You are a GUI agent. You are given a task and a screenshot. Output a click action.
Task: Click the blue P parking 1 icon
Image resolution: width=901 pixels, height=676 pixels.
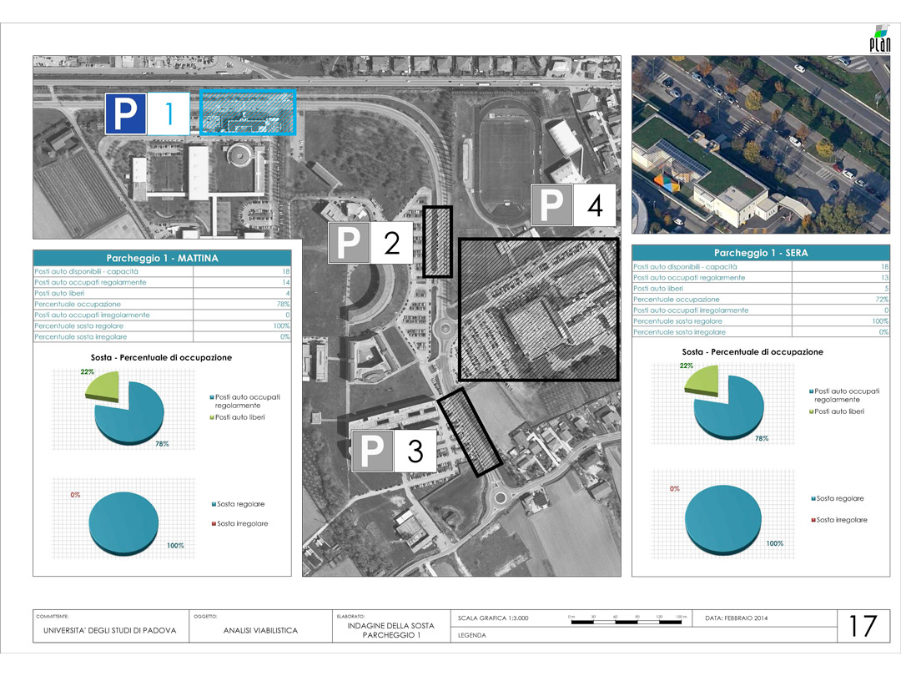(126, 114)
